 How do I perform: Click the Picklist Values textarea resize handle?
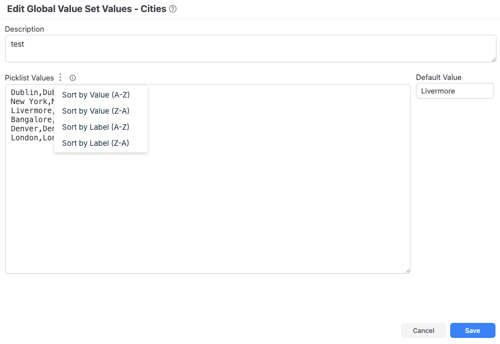click(x=407, y=271)
